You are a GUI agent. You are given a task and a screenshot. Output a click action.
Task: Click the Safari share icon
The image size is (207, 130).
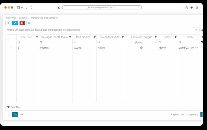[x=187, y=8]
